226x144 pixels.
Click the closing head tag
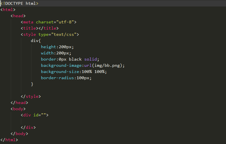click(19, 103)
